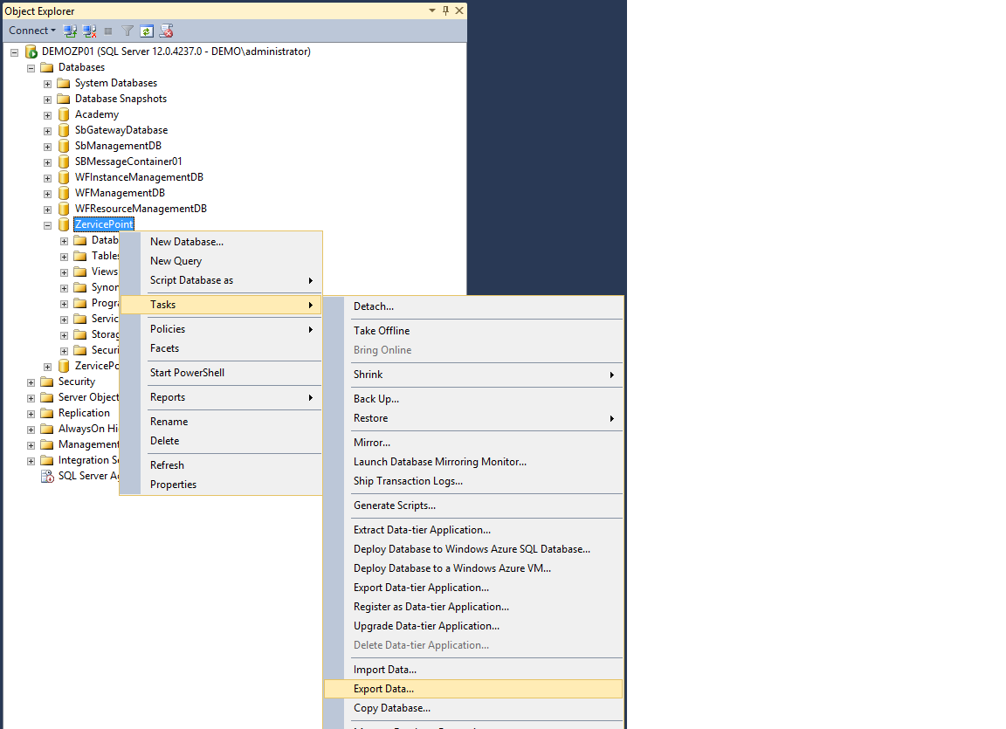
Task: Open the Object Explorer filter icon
Action: 126,30
